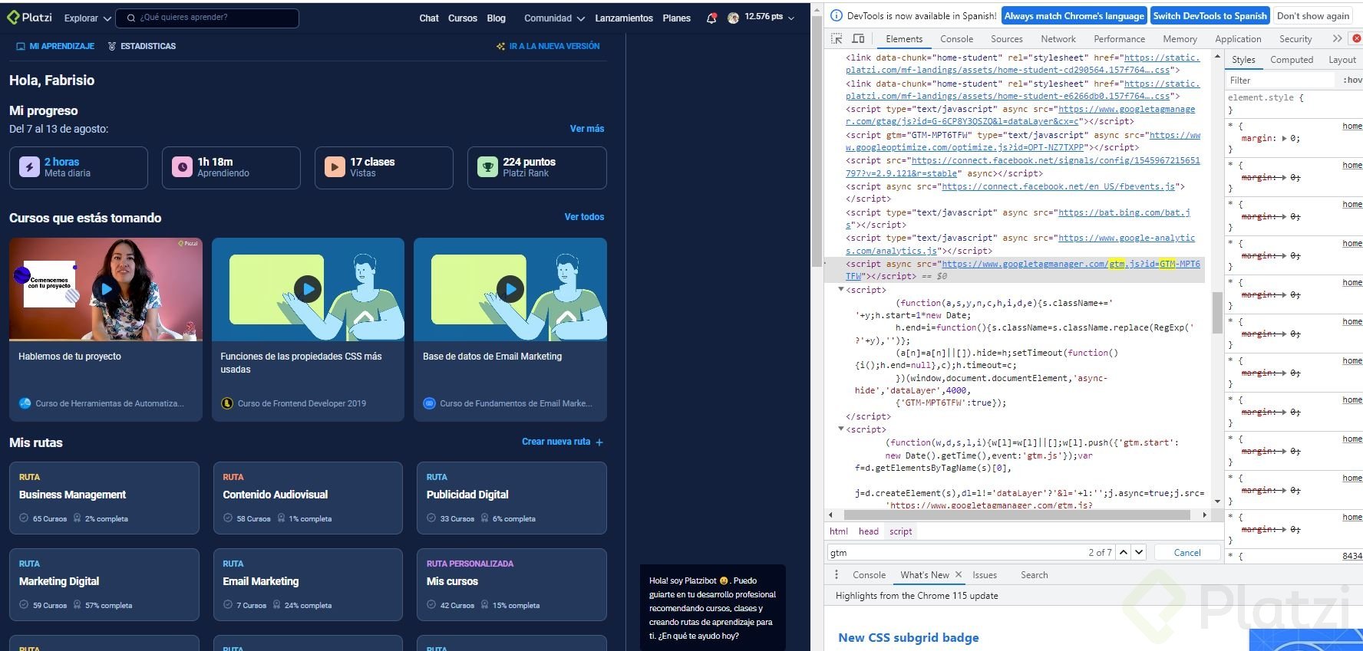Viewport: 1363px width, 651px height.
Task: Open the Elements tab in DevTools
Action: 904,38
